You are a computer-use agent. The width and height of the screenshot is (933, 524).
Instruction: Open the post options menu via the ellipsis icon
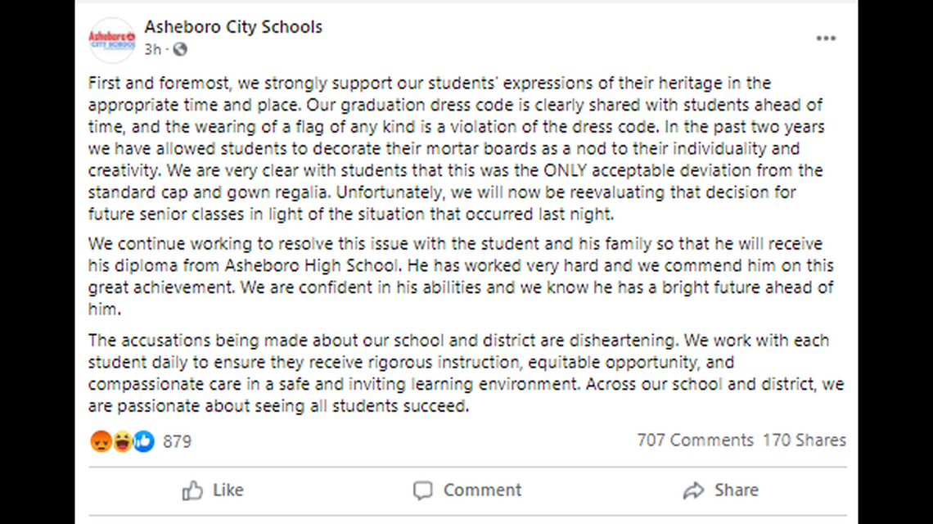(x=827, y=38)
